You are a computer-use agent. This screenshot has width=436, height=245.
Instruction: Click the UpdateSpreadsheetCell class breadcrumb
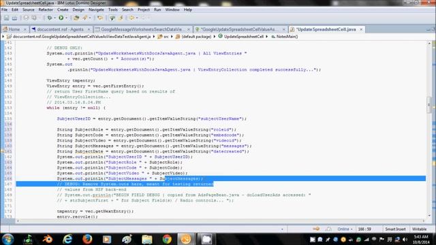coord(240,37)
